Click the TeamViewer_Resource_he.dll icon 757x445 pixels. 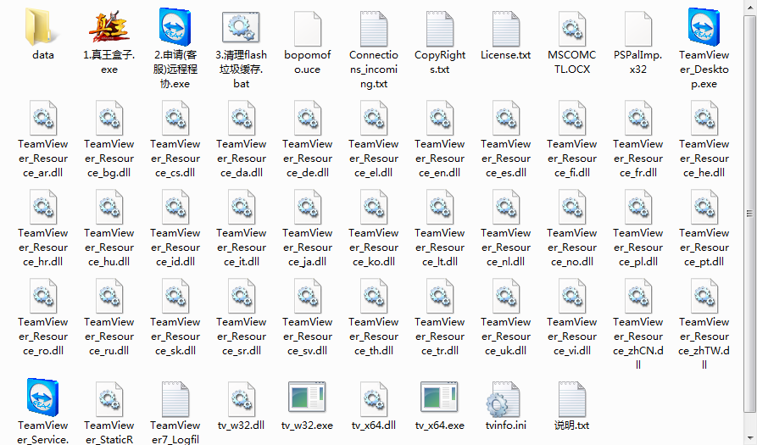coord(704,118)
